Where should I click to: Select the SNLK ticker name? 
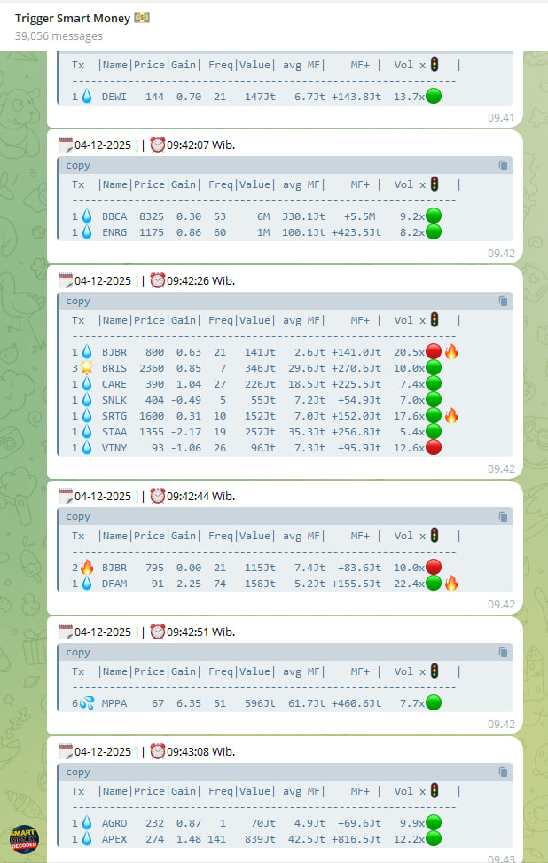[x=114, y=400]
